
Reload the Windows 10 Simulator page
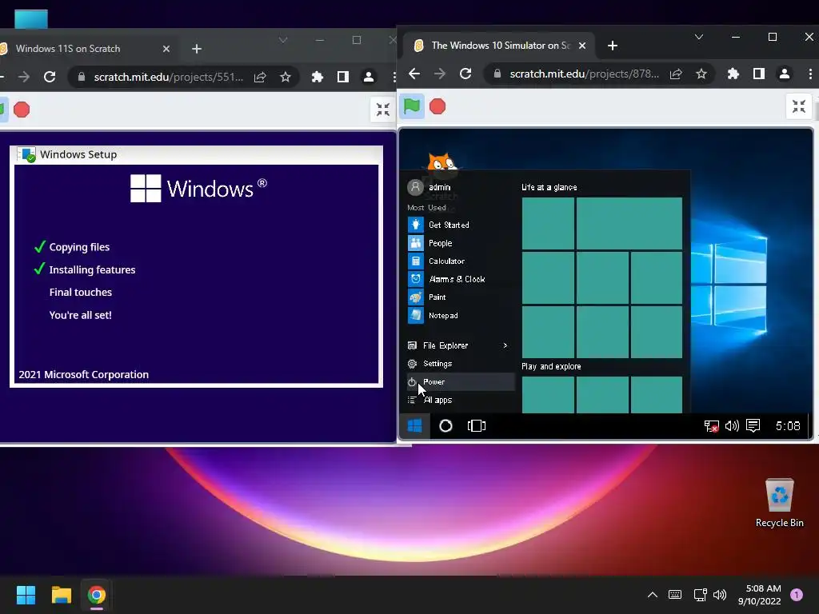[465, 74]
